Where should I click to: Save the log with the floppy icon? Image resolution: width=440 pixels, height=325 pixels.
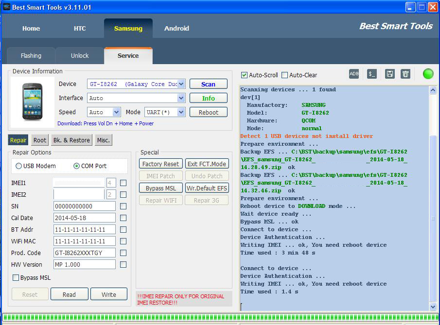390,74
